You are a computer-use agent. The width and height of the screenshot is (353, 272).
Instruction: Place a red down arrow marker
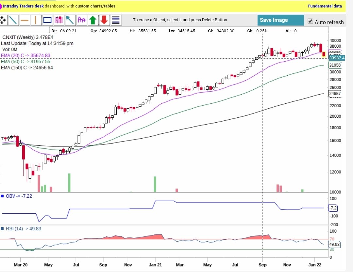104,20
